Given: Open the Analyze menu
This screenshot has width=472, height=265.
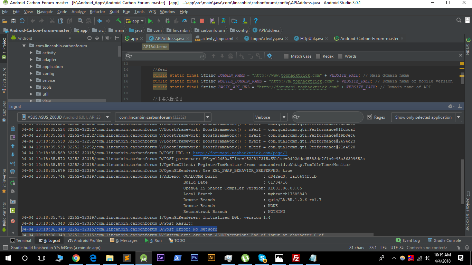Looking at the screenshot, I should [78, 12].
